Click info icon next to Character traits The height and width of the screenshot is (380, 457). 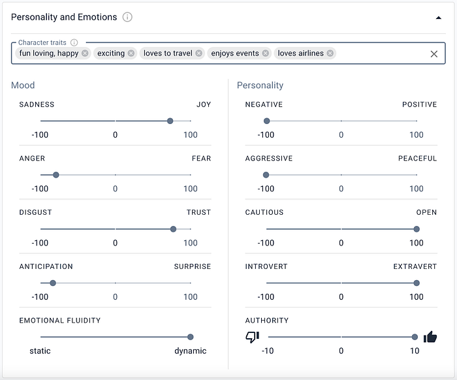pyautogui.click(x=74, y=42)
